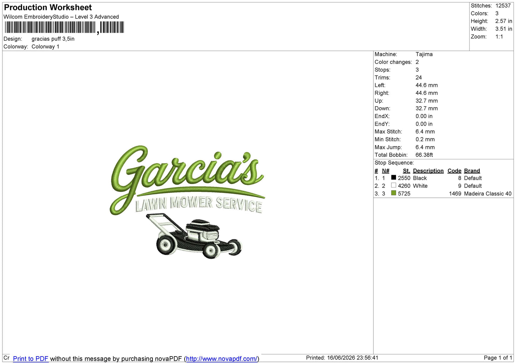Click the printed timestamp '16/06/2026 23:56:41'
The height and width of the screenshot is (364, 516).
352,358
